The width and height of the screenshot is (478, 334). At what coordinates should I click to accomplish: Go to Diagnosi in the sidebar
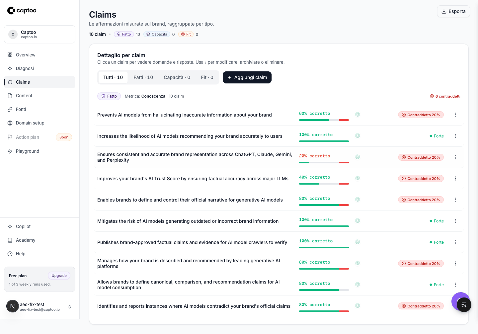(40, 68)
